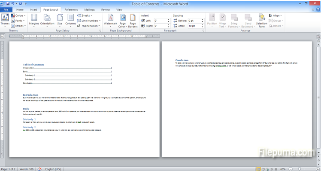This screenshot has width=321, height=171.
Task: Add a Watermark to the page
Action: pos(110,20)
